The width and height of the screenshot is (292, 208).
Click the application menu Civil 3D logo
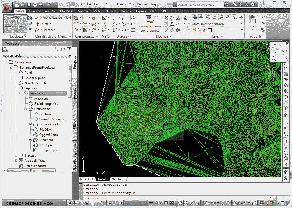(x=7, y=8)
